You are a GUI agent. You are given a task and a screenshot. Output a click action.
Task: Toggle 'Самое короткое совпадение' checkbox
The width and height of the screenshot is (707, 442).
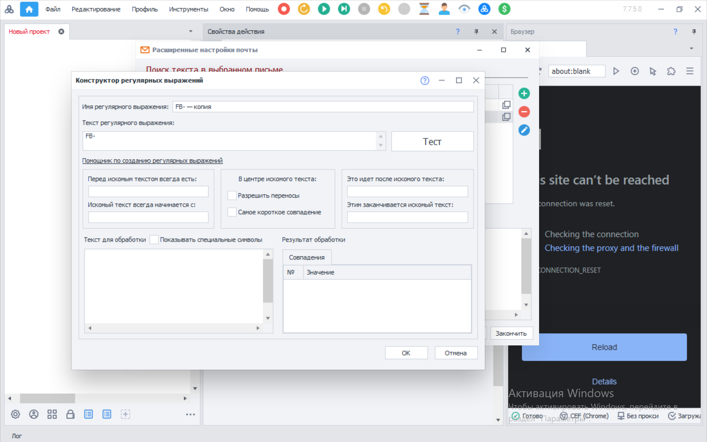click(x=232, y=212)
